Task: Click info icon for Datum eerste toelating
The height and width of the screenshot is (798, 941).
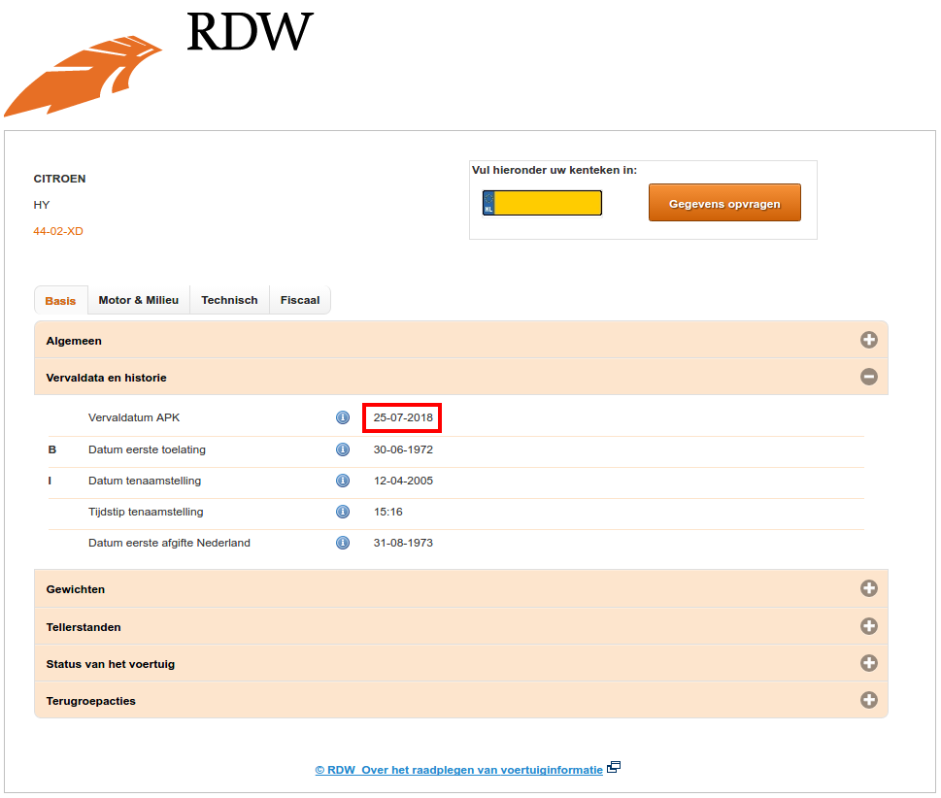Action: [x=343, y=449]
